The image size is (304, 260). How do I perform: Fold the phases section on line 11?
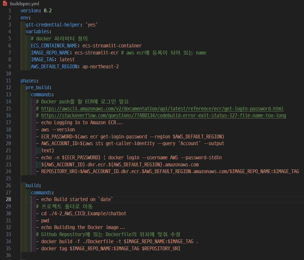click(x=16, y=81)
